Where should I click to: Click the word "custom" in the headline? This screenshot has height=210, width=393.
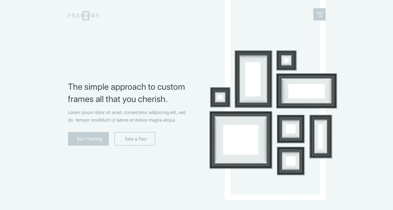coord(171,87)
